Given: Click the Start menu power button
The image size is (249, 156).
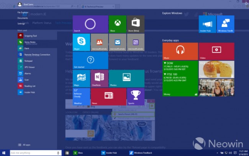Looking at the screenshot, I should pos(246,3).
